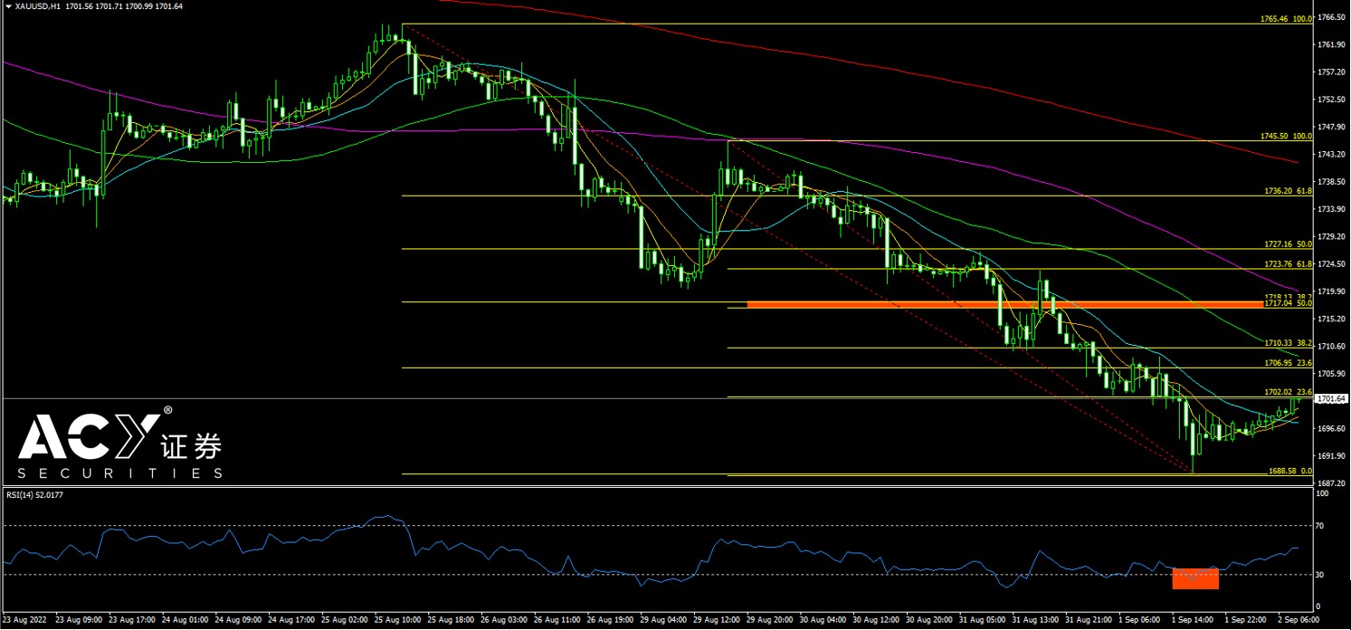Click the current price tag 1701.64
This screenshot has width=1351, height=630.
tap(1331, 398)
